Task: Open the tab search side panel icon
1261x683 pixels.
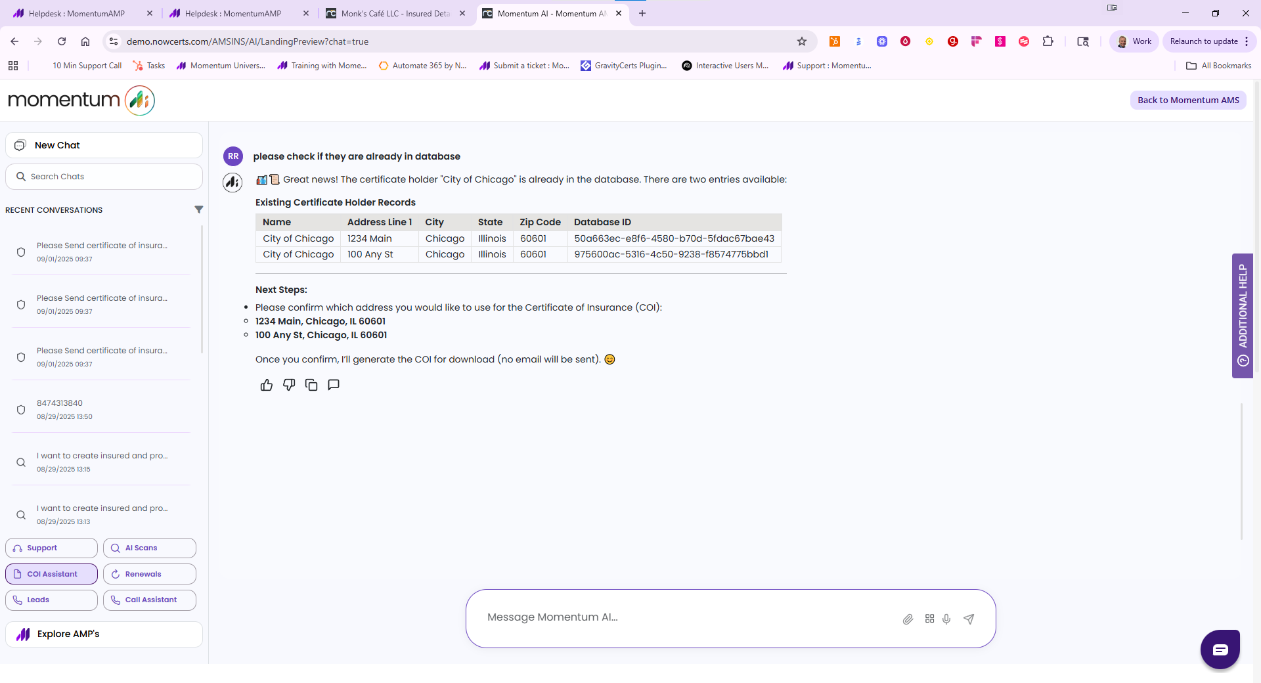Action: pyautogui.click(x=1083, y=41)
